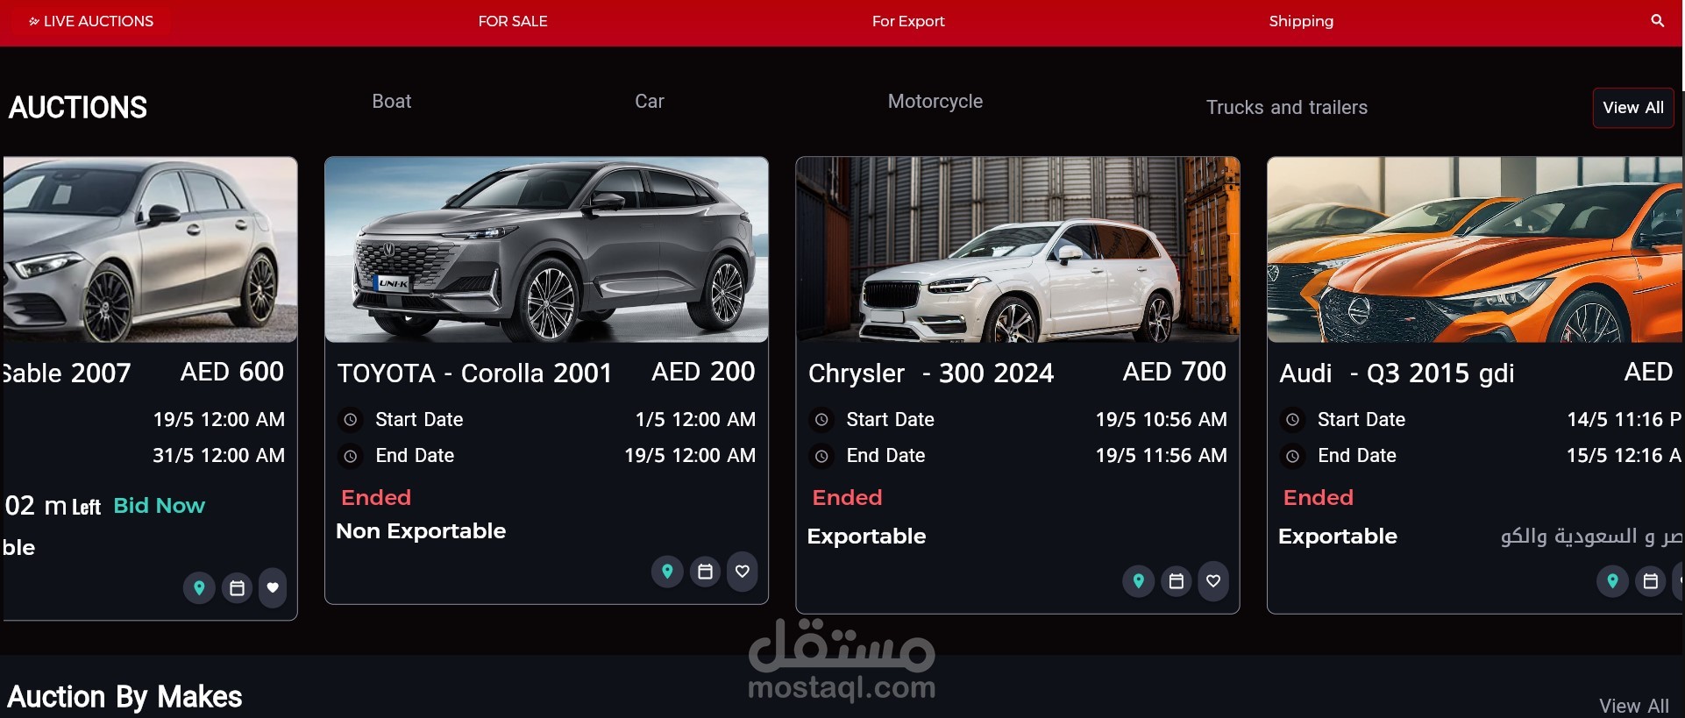
Task: Open the For Export menu
Action: (908, 21)
